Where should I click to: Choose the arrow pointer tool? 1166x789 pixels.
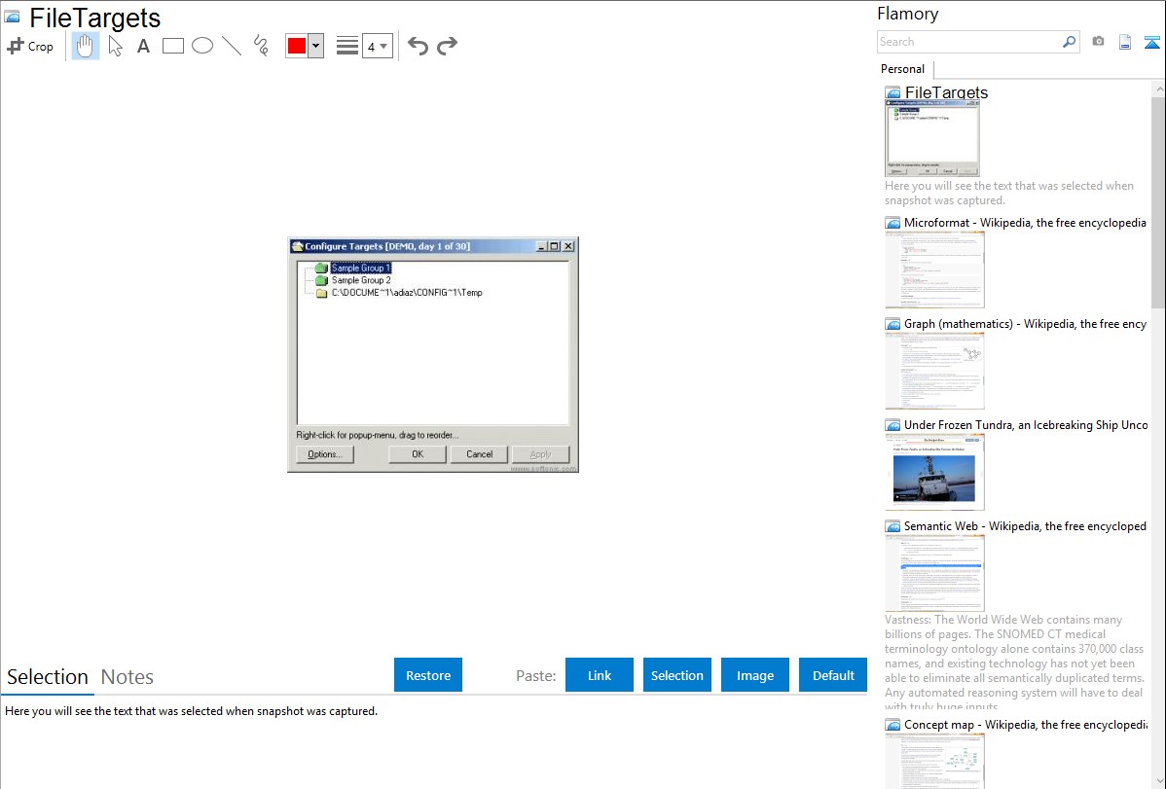click(x=115, y=46)
